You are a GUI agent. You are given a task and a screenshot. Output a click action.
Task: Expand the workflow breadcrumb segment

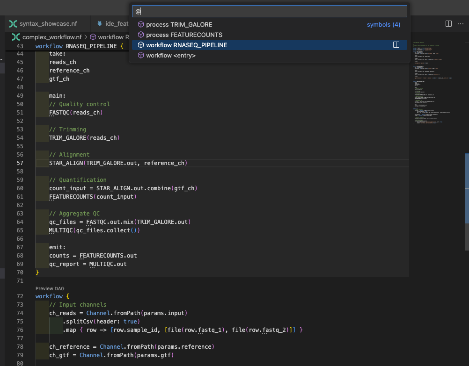[x=110, y=37]
